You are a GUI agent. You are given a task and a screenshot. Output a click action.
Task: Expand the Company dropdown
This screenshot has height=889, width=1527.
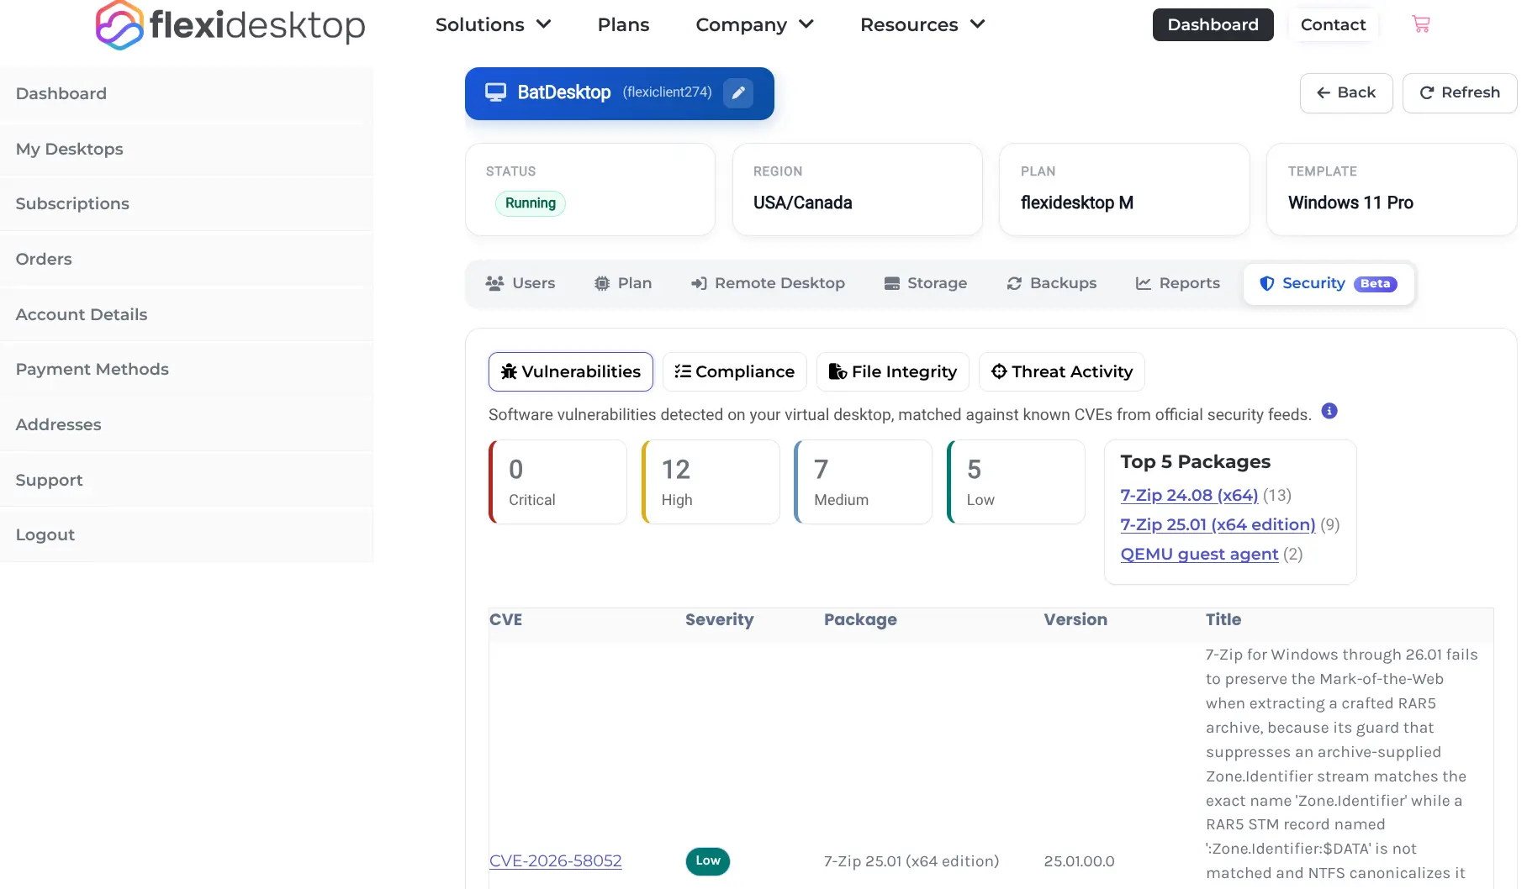click(755, 24)
